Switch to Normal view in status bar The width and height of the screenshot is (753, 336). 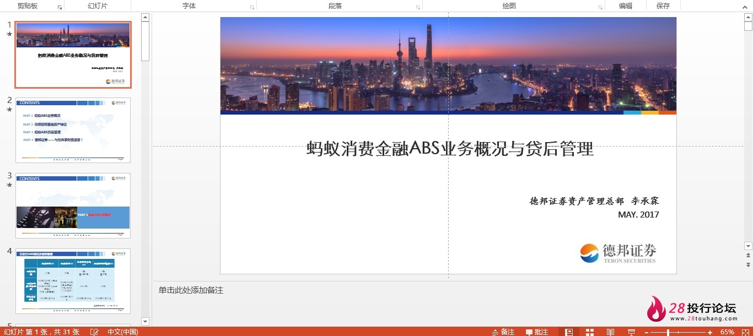tap(569, 332)
